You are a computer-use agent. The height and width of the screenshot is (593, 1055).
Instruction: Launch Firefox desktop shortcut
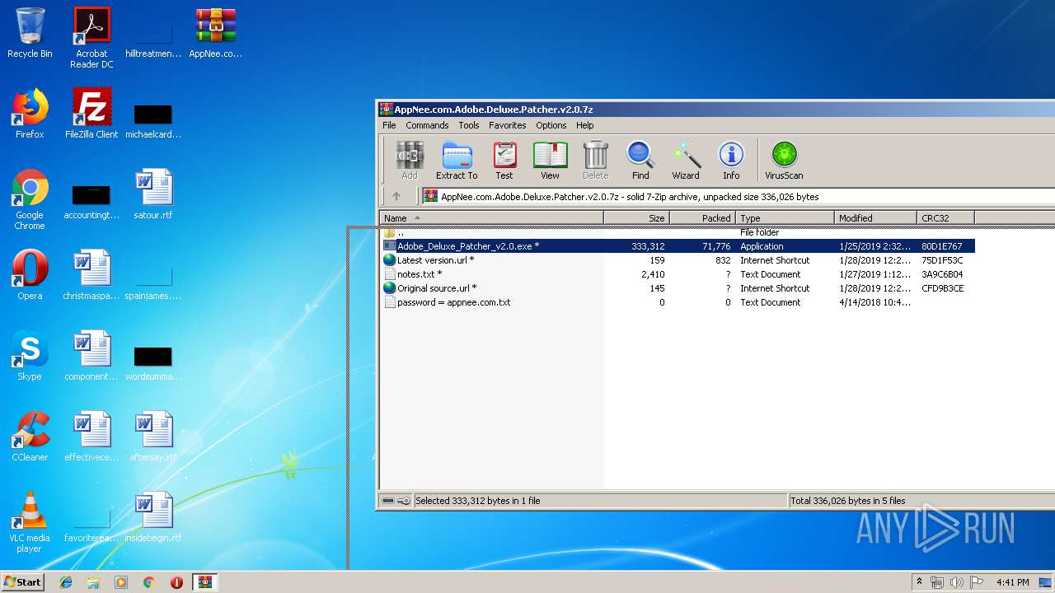(x=30, y=114)
